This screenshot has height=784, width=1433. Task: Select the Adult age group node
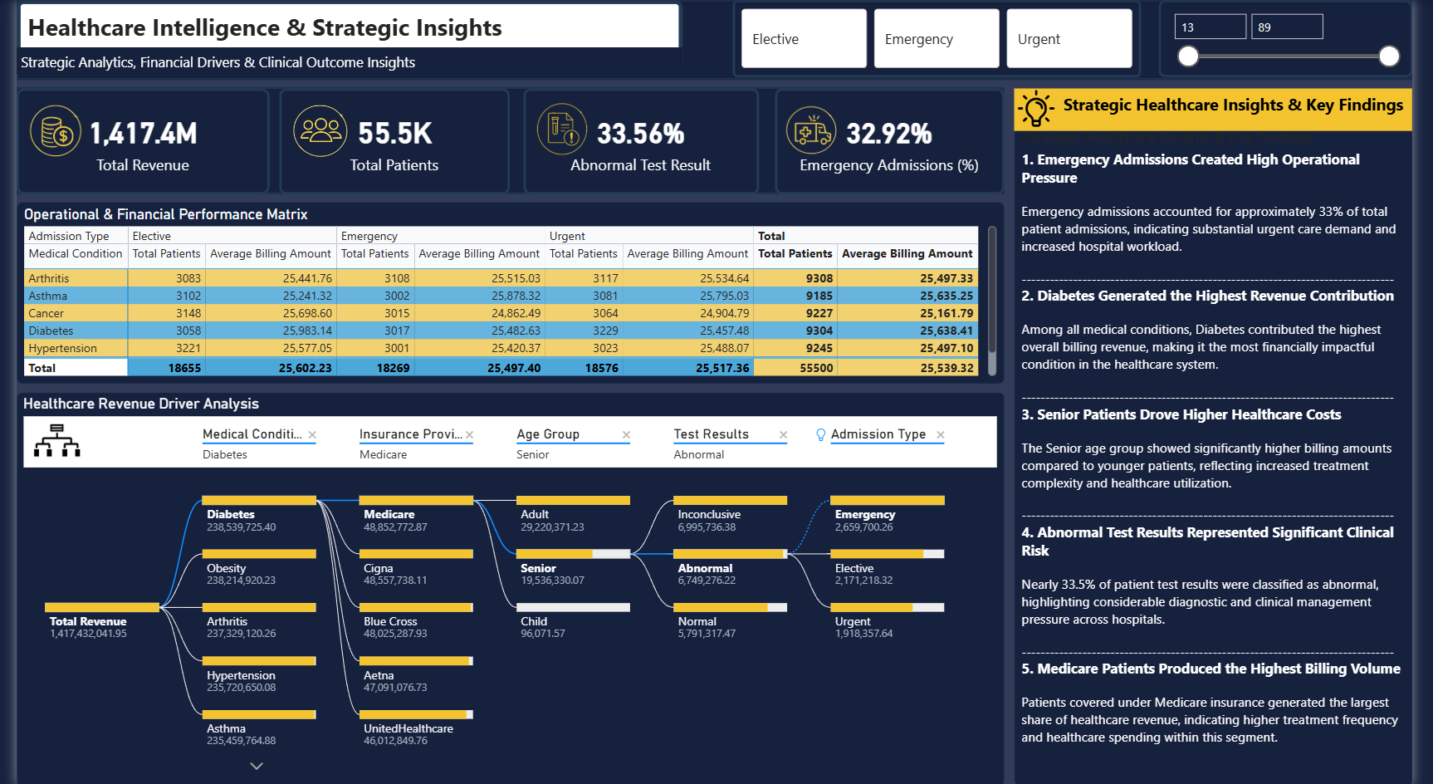573,514
